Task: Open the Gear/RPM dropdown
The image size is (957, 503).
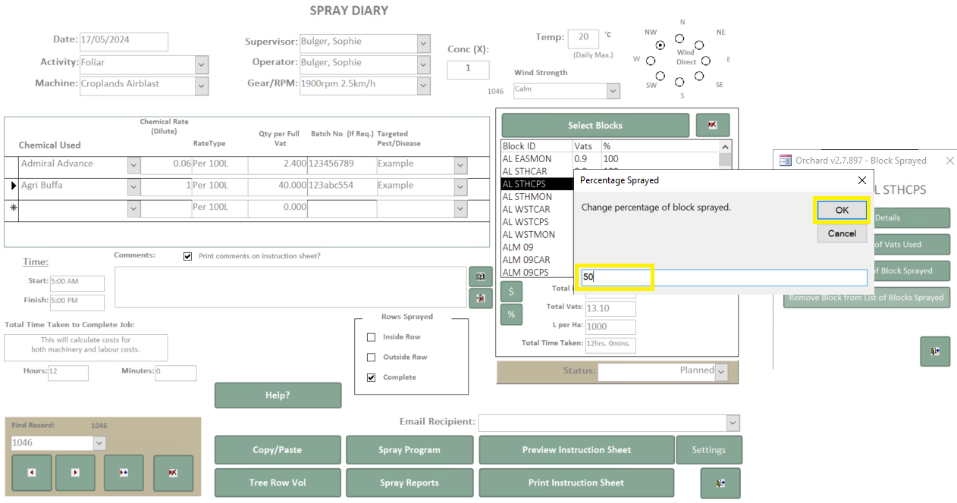Action: (x=424, y=86)
